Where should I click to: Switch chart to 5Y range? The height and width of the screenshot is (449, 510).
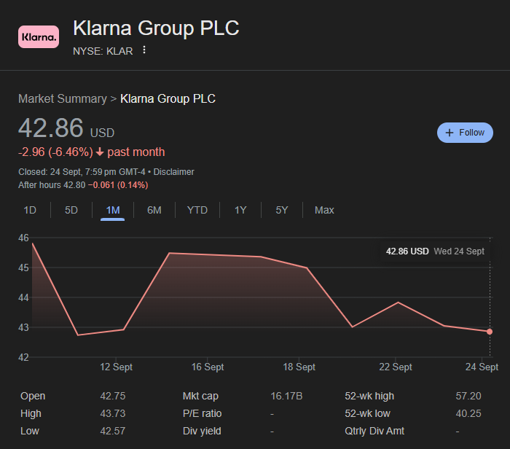[x=282, y=210]
